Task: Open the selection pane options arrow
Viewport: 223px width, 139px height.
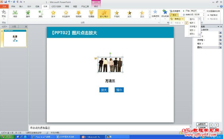Action: click(218, 26)
